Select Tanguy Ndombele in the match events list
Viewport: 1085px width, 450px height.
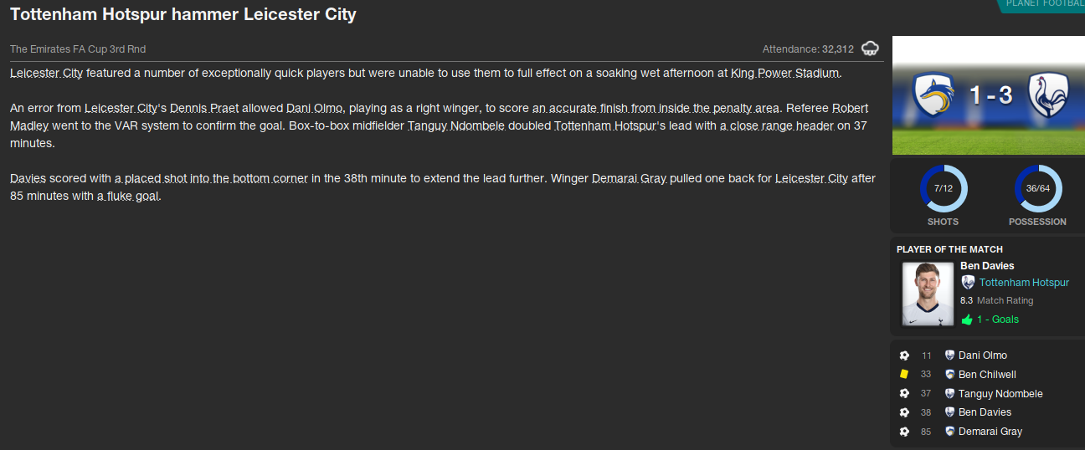point(1000,394)
